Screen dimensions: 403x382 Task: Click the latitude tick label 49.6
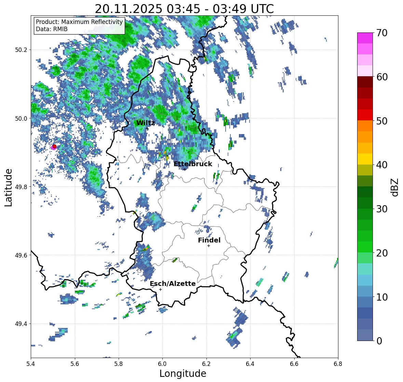(22, 255)
